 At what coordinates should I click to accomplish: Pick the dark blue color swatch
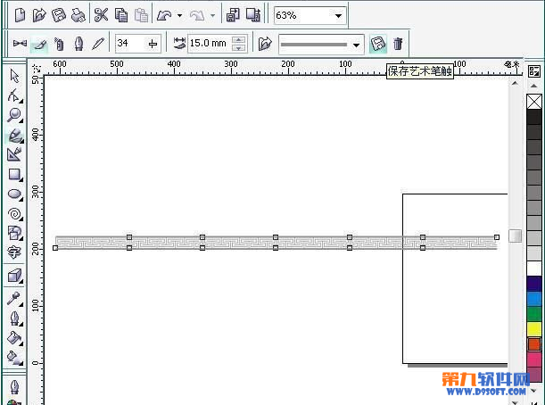point(534,284)
